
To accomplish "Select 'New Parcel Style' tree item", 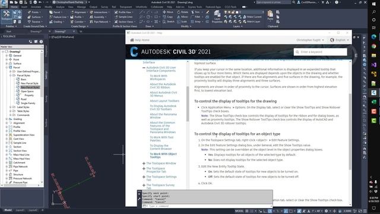I will 30,83.
